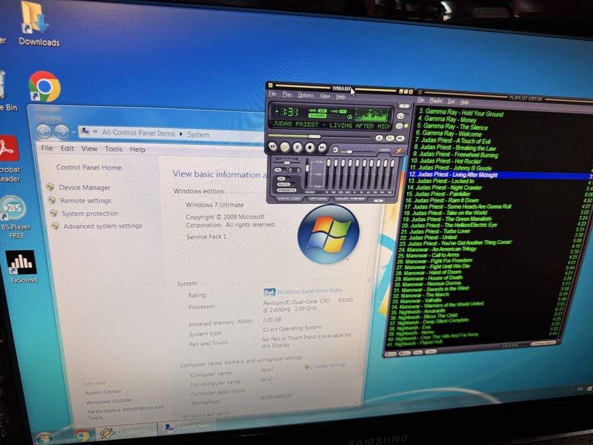Screen dimensions: 593x445
Task: Click 'All Control Panel Items' breadcrumb
Action: [x=139, y=133]
